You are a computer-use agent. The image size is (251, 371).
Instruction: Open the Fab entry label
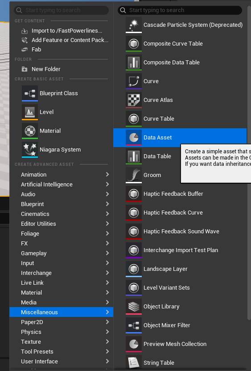[x=36, y=50]
